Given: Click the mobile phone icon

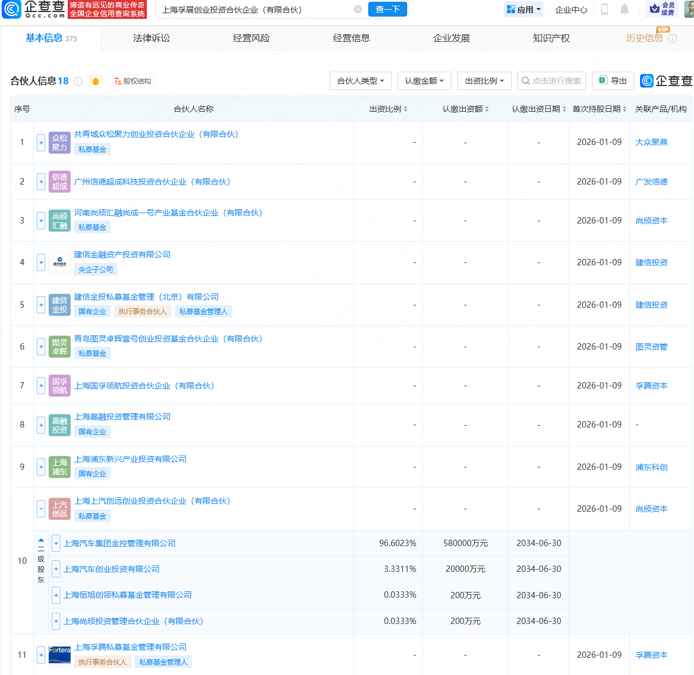Looking at the screenshot, I should pos(604,9).
